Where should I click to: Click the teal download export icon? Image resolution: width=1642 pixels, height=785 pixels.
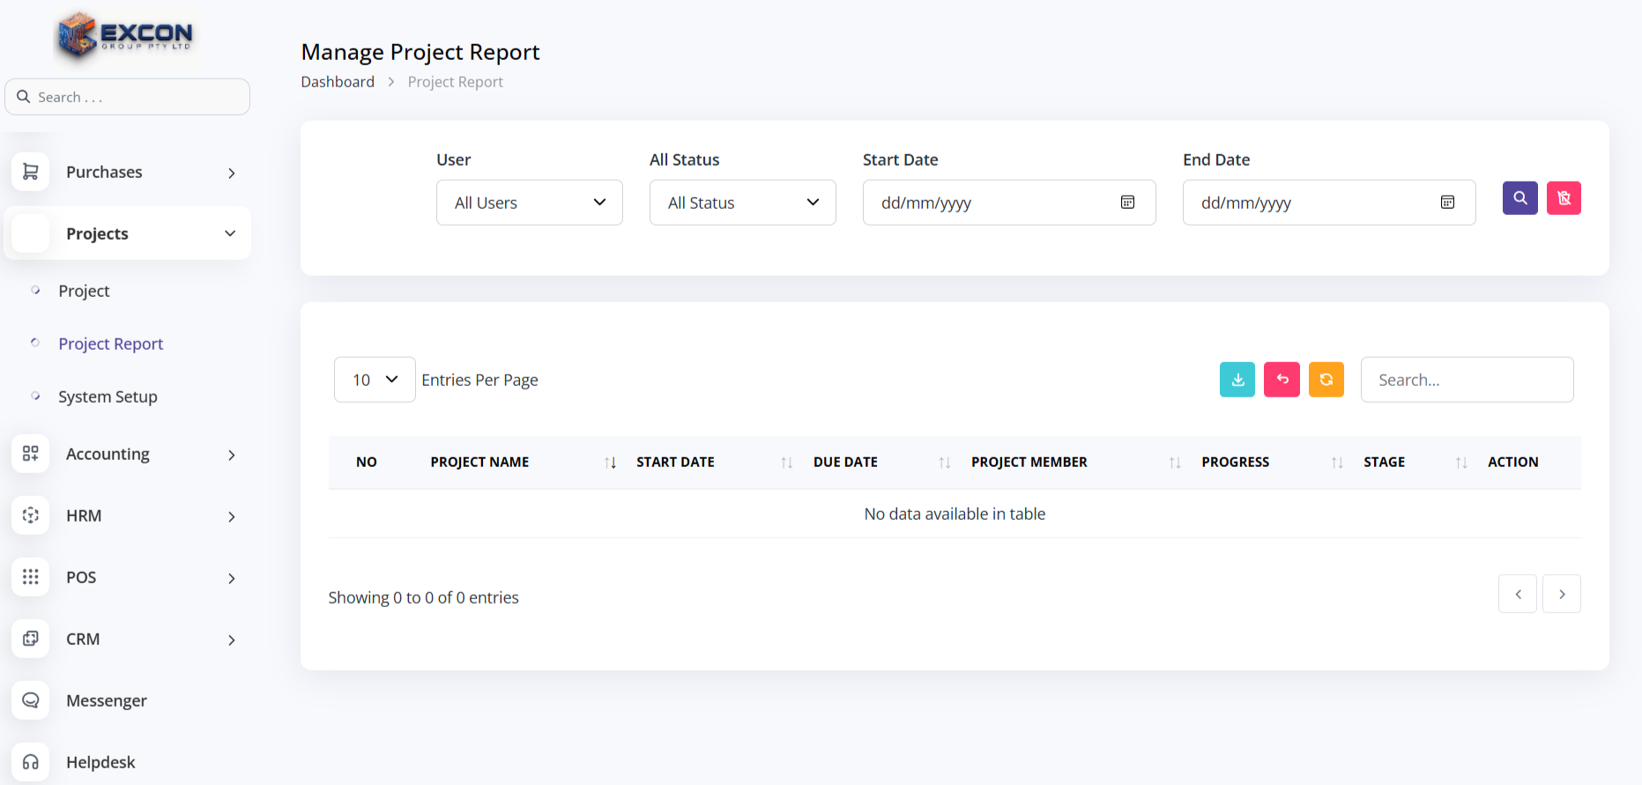(x=1237, y=380)
